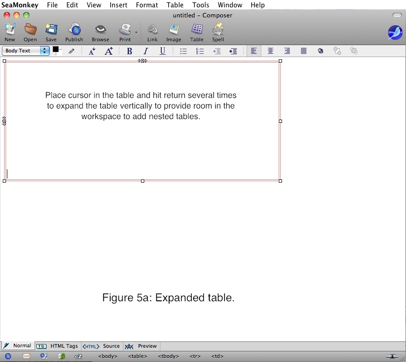Image resolution: width=406 pixels, height=362 pixels.
Task: Toggle Underline formatting
Action: (x=163, y=51)
